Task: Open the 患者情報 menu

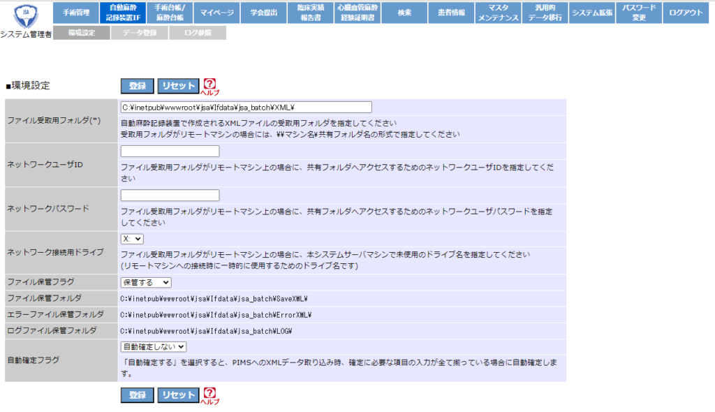Action: pyautogui.click(x=451, y=13)
